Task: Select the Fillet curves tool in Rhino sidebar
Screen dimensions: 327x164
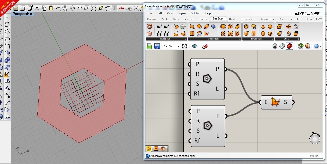Action: (7, 46)
